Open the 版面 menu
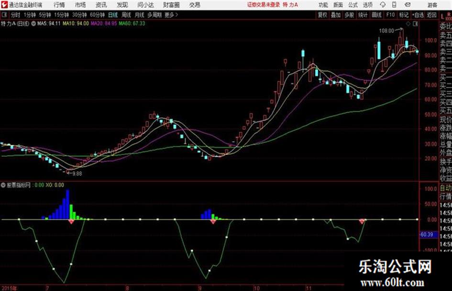Screen dimensions: 452x291 [x=338, y=5]
